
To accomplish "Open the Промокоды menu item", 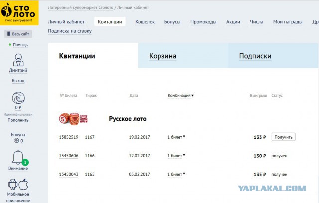I will (203, 22).
